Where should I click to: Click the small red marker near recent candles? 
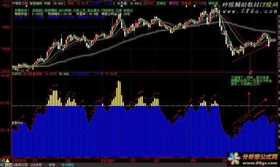267,45
